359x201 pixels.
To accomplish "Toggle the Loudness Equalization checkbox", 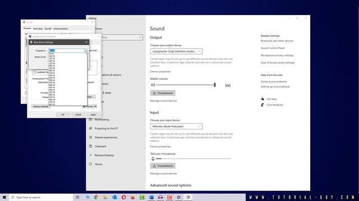I will pyautogui.click(x=35, y=72).
